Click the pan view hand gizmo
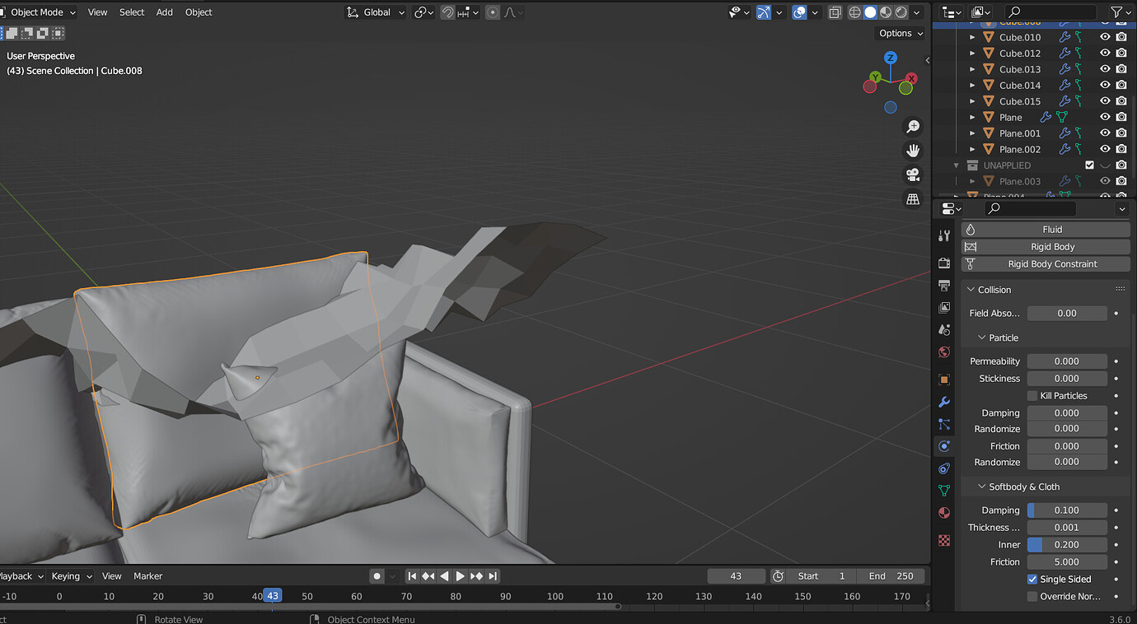Viewport: 1137px width, 624px height. click(x=913, y=150)
